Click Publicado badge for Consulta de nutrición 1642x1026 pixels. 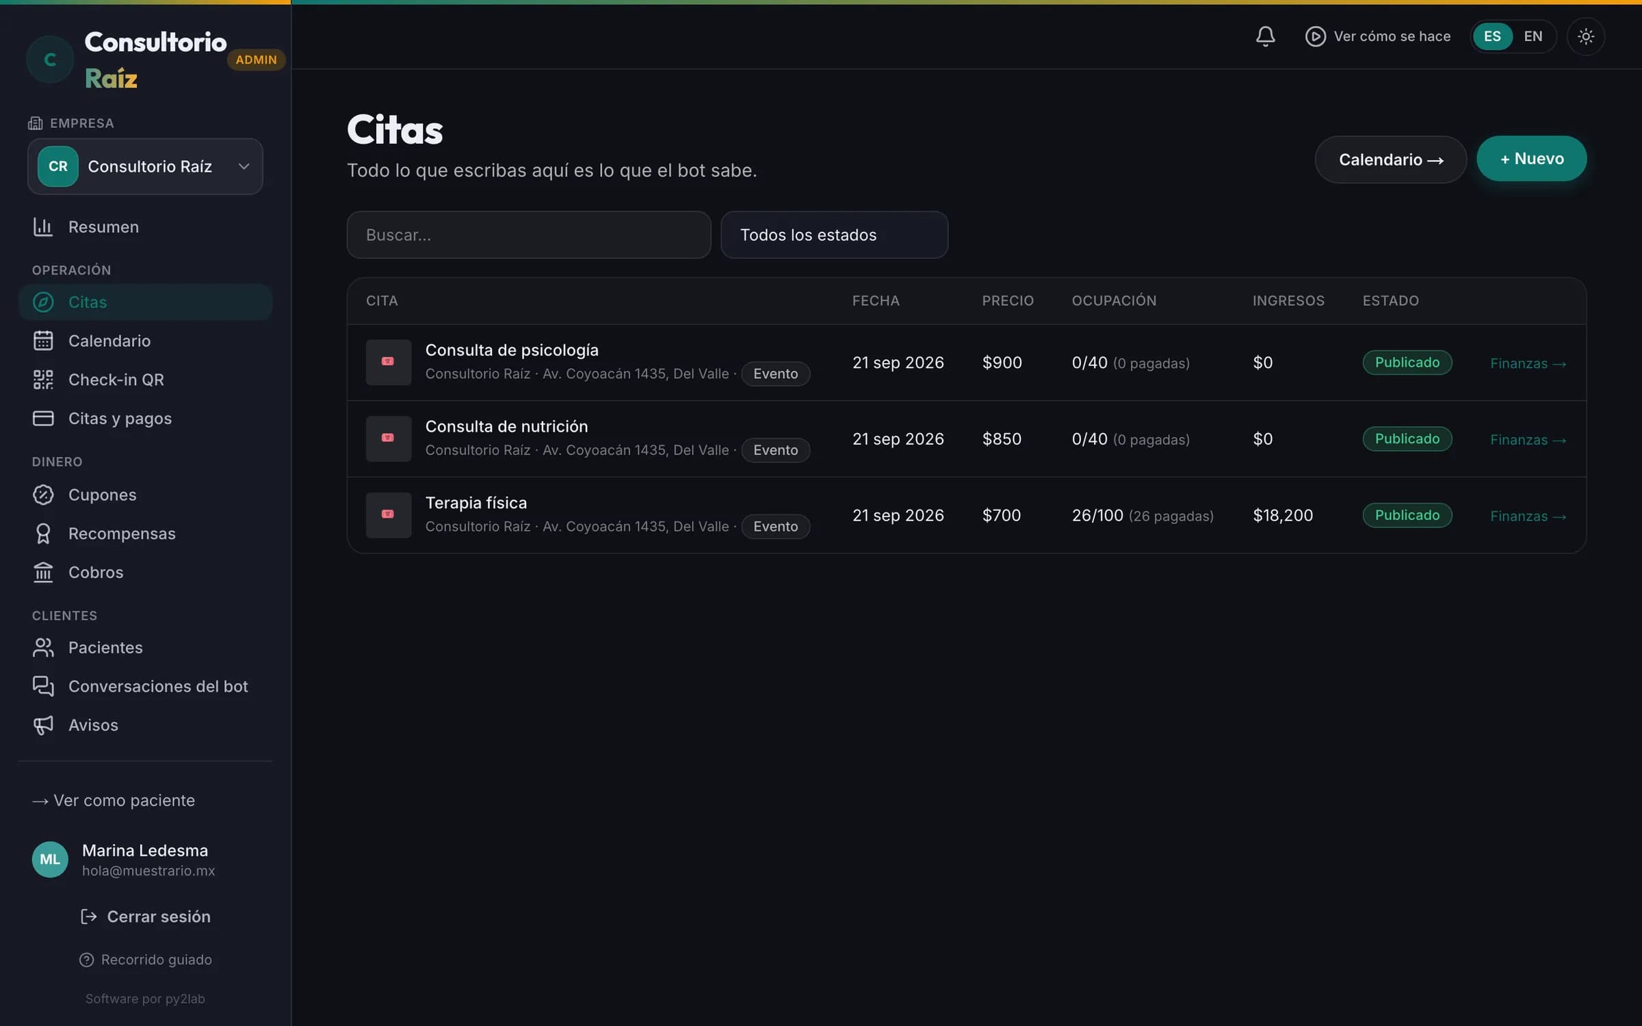[x=1407, y=438]
